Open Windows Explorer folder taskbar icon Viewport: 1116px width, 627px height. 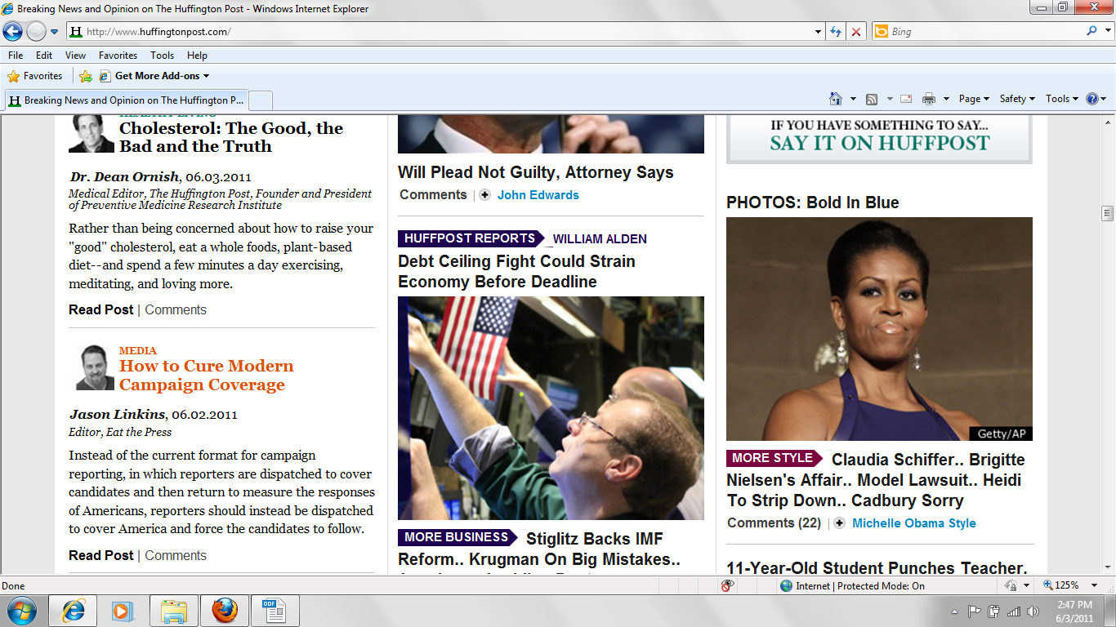[x=174, y=611]
